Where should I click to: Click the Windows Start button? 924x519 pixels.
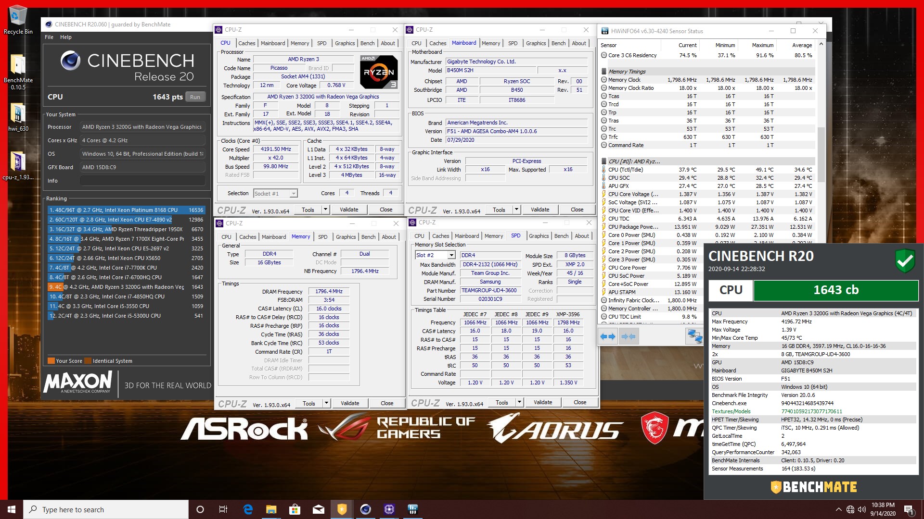[x=12, y=509]
